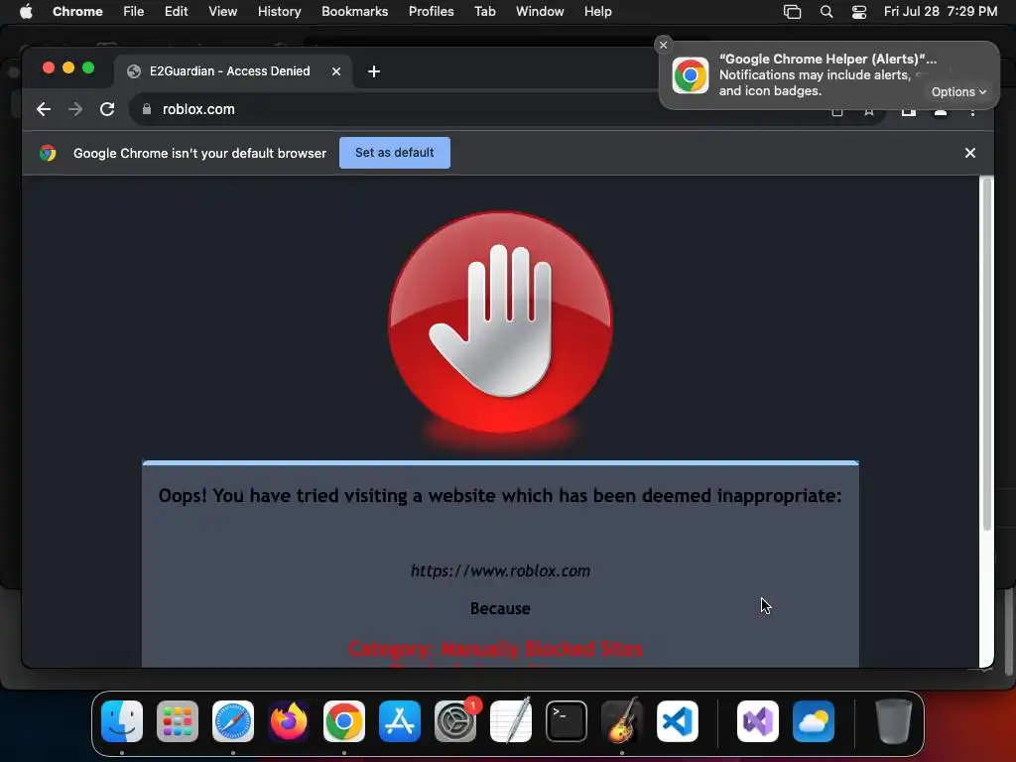This screenshot has width=1016, height=762.
Task: Open the Bookmarks menu
Action: [x=354, y=12]
